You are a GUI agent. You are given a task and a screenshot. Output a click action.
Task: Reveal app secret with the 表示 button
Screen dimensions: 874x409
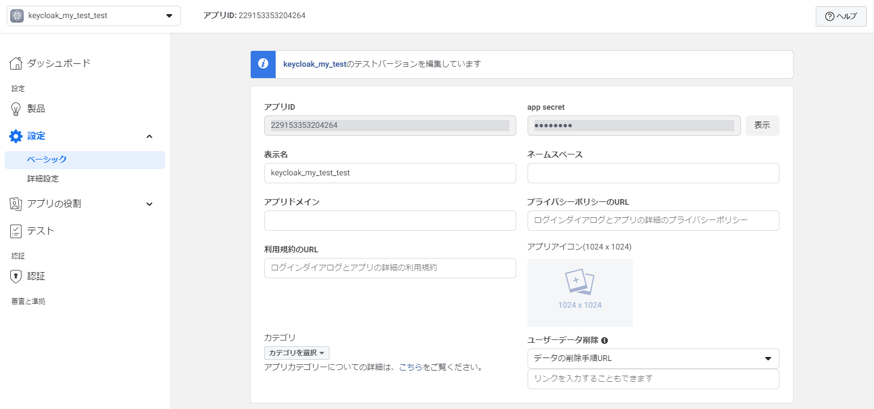point(762,125)
